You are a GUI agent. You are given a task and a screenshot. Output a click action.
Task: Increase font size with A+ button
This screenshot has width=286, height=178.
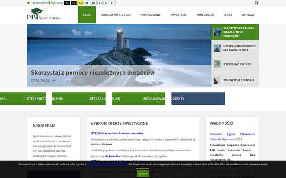pyautogui.click(x=112, y=3)
